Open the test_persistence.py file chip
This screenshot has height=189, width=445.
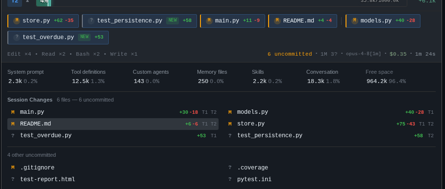pos(139,21)
